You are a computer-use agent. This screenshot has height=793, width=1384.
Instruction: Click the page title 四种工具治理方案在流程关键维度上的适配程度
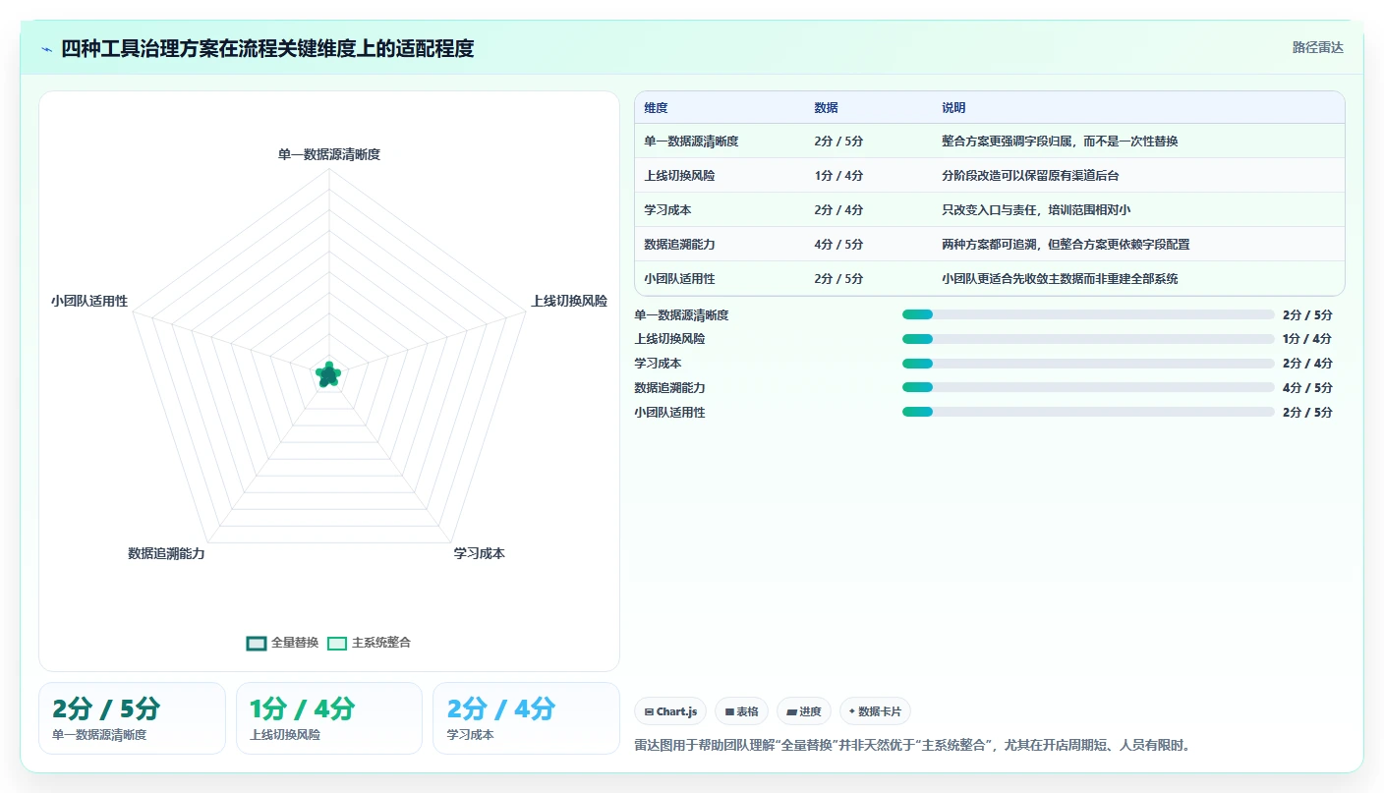[267, 48]
